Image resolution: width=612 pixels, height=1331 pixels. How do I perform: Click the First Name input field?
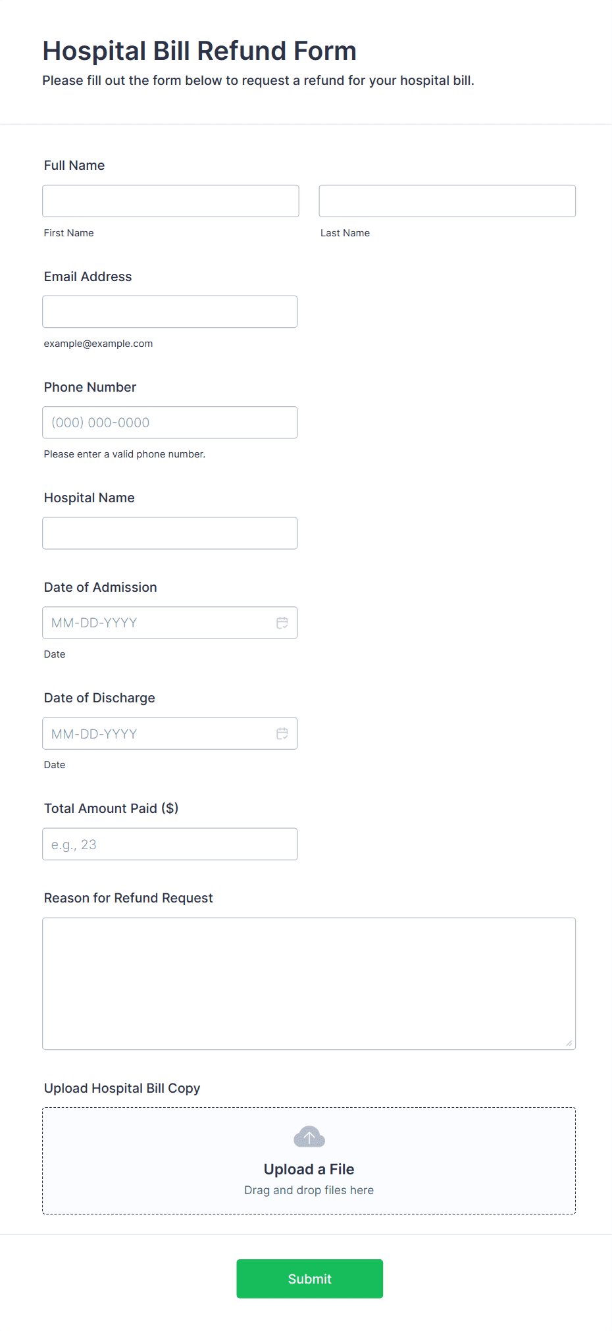(170, 201)
